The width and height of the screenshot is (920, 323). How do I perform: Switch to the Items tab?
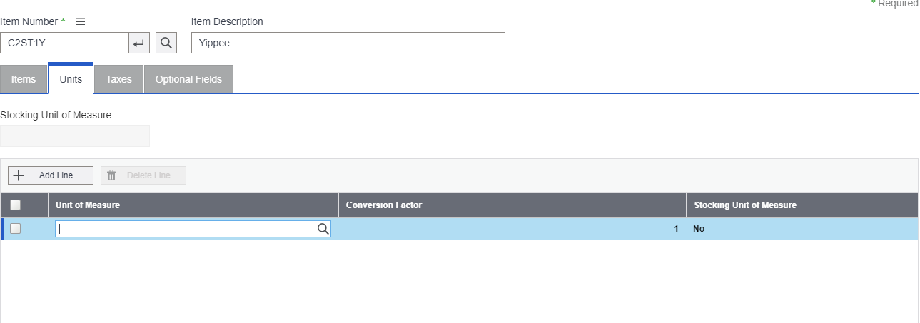pyautogui.click(x=24, y=79)
